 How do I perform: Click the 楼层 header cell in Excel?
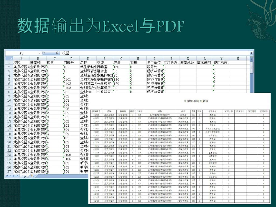pyautogui.click(x=54, y=63)
